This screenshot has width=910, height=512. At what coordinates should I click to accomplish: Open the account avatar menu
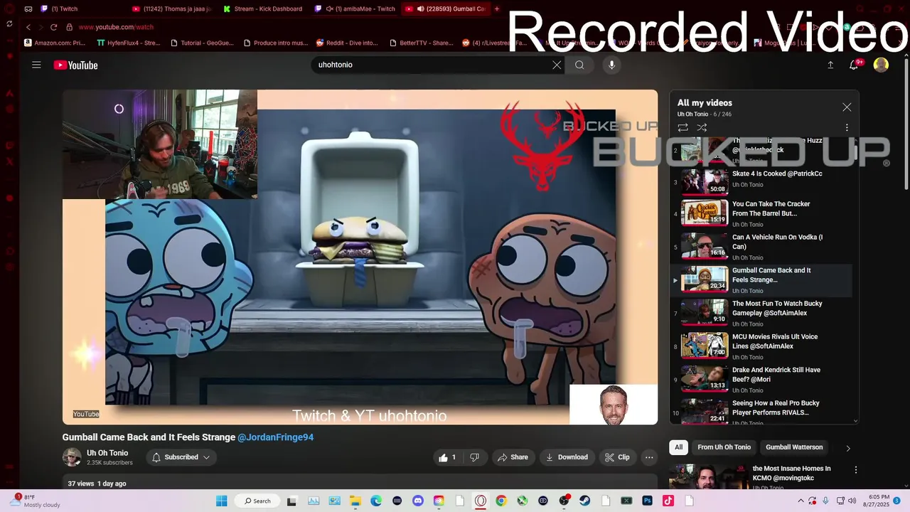point(881,65)
